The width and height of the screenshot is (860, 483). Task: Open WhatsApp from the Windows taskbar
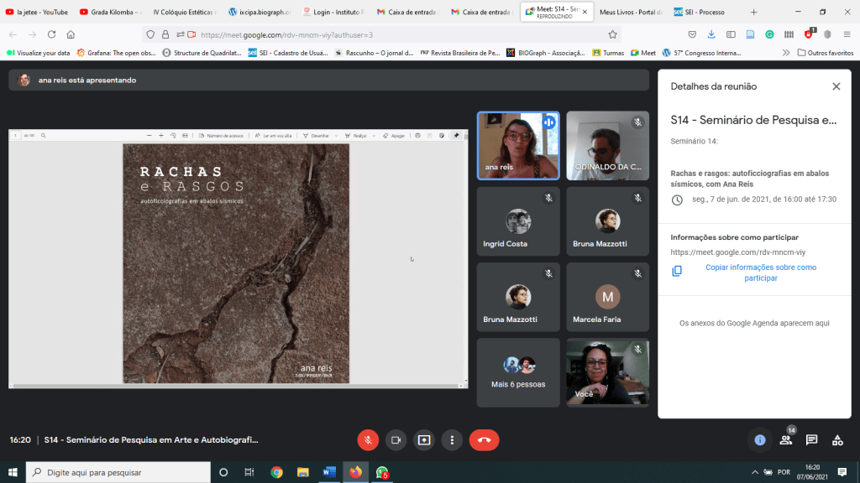point(383,472)
